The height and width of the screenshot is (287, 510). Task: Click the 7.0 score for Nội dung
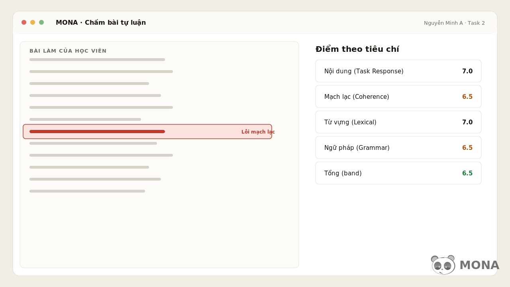pyautogui.click(x=467, y=71)
